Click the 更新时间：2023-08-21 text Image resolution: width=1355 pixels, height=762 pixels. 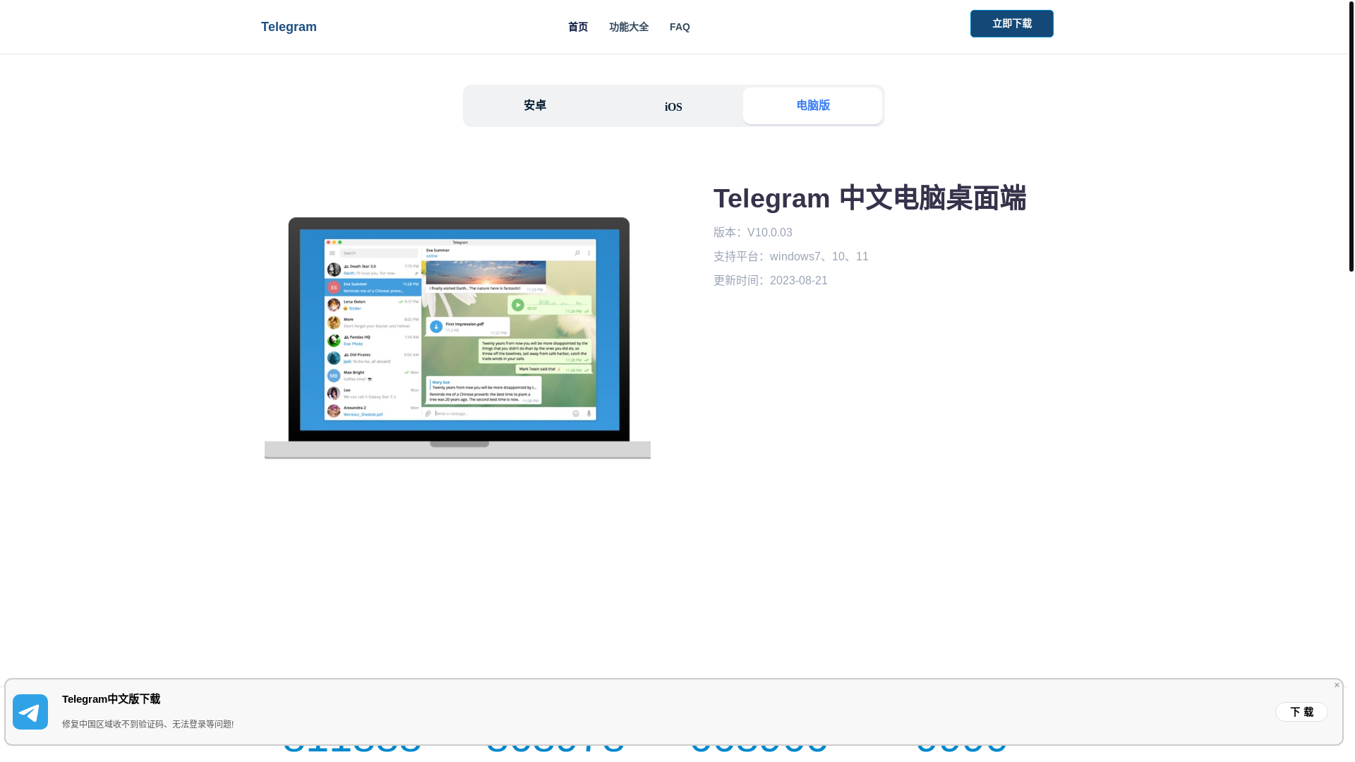(x=770, y=280)
